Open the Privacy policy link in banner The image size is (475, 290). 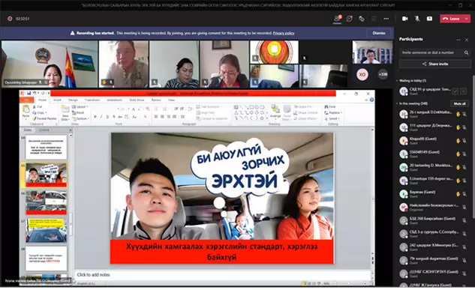pyautogui.click(x=284, y=33)
